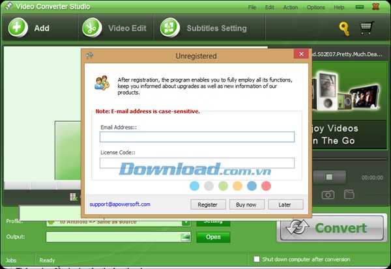Open the File menu

click(252, 7)
